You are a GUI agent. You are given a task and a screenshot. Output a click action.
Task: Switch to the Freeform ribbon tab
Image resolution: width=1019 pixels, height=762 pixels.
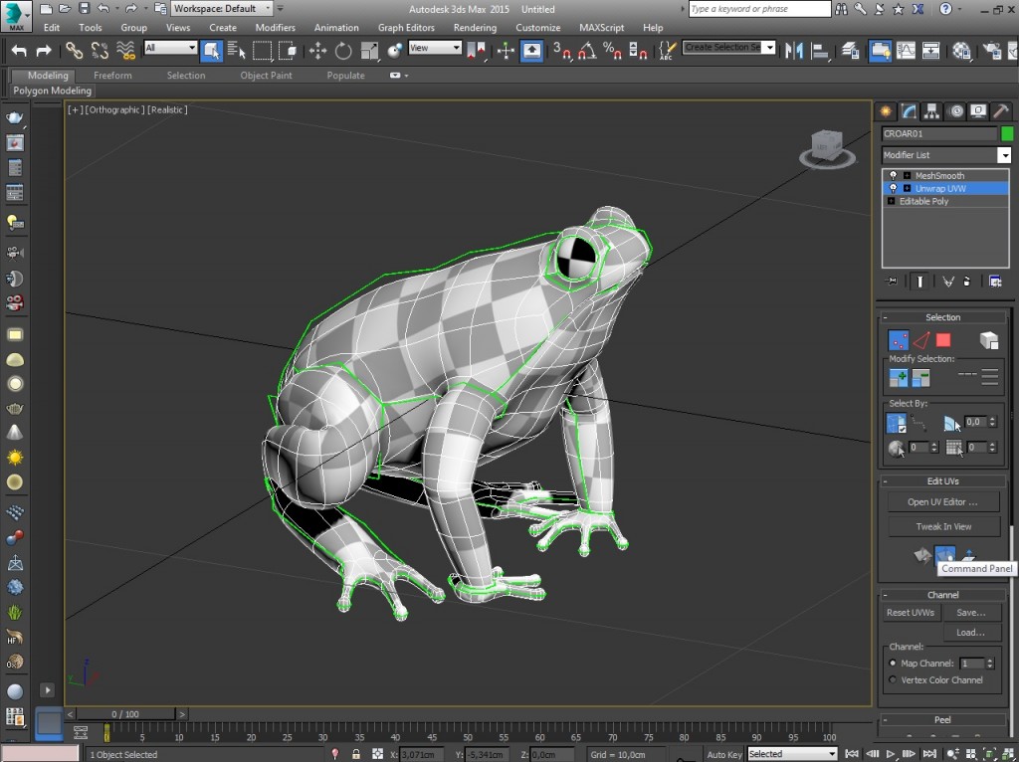point(112,75)
